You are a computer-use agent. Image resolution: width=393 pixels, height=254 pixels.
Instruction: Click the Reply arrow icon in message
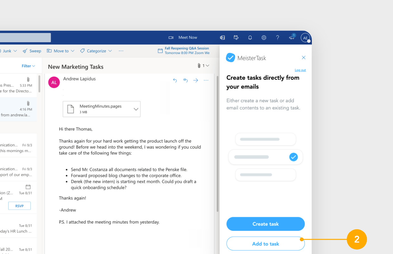pyautogui.click(x=175, y=80)
